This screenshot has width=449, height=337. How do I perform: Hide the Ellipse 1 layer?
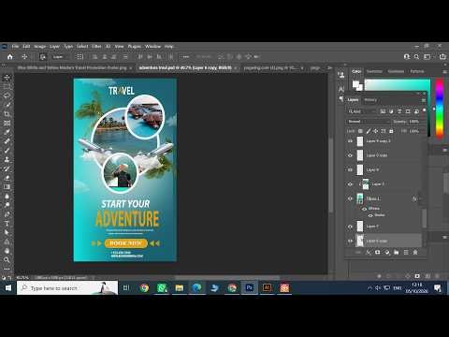[350, 198]
